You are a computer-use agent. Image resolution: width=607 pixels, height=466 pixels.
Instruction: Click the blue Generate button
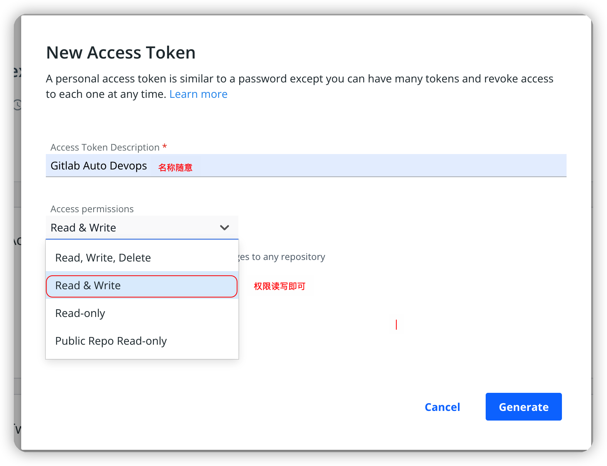tap(523, 407)
